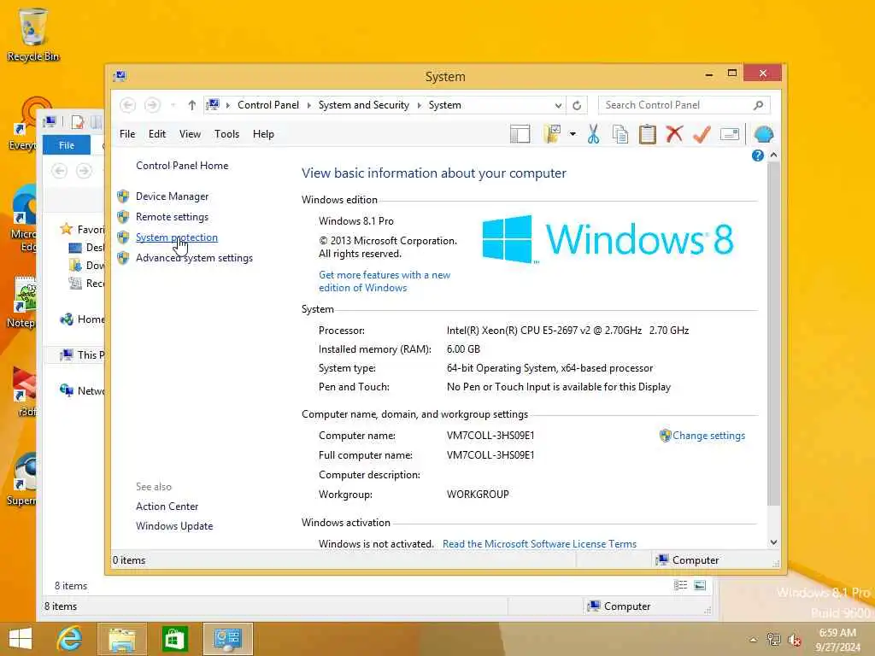The width and height of the screenshot is (875, 656).
Task: Click the Paste clipboard toolbar icon
Action: click(x=648, y=134)
